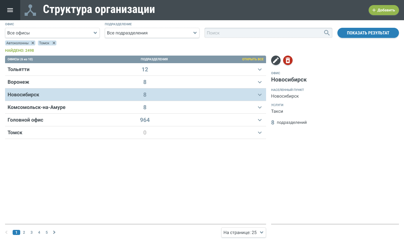Viewport: 404px width, 240px height.
Task: Focus the Поиск search field
Action: [264, 33]
